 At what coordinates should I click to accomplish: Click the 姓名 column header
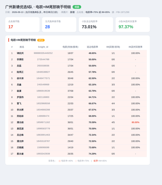click(x=22, y=47)
